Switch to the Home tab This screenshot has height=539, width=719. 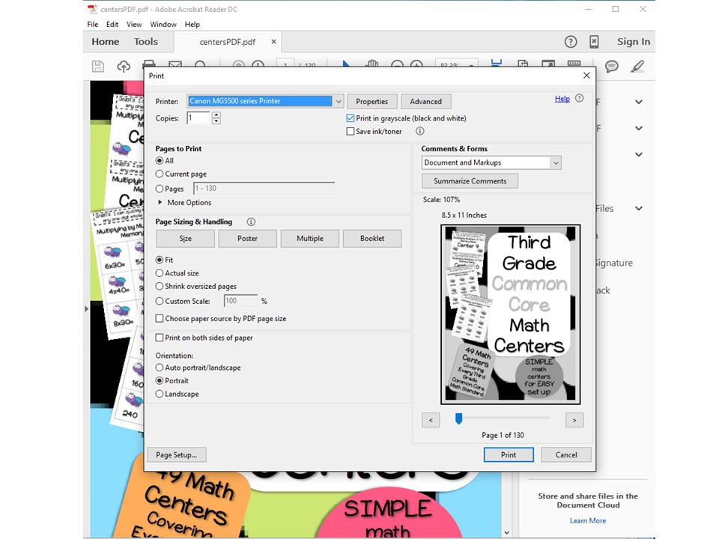106,42
